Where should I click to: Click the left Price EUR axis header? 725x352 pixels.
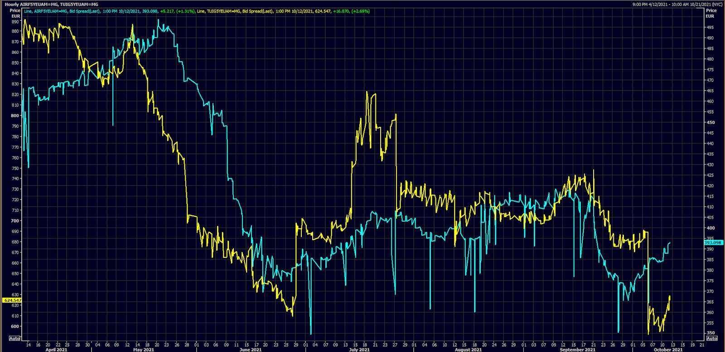15,13
